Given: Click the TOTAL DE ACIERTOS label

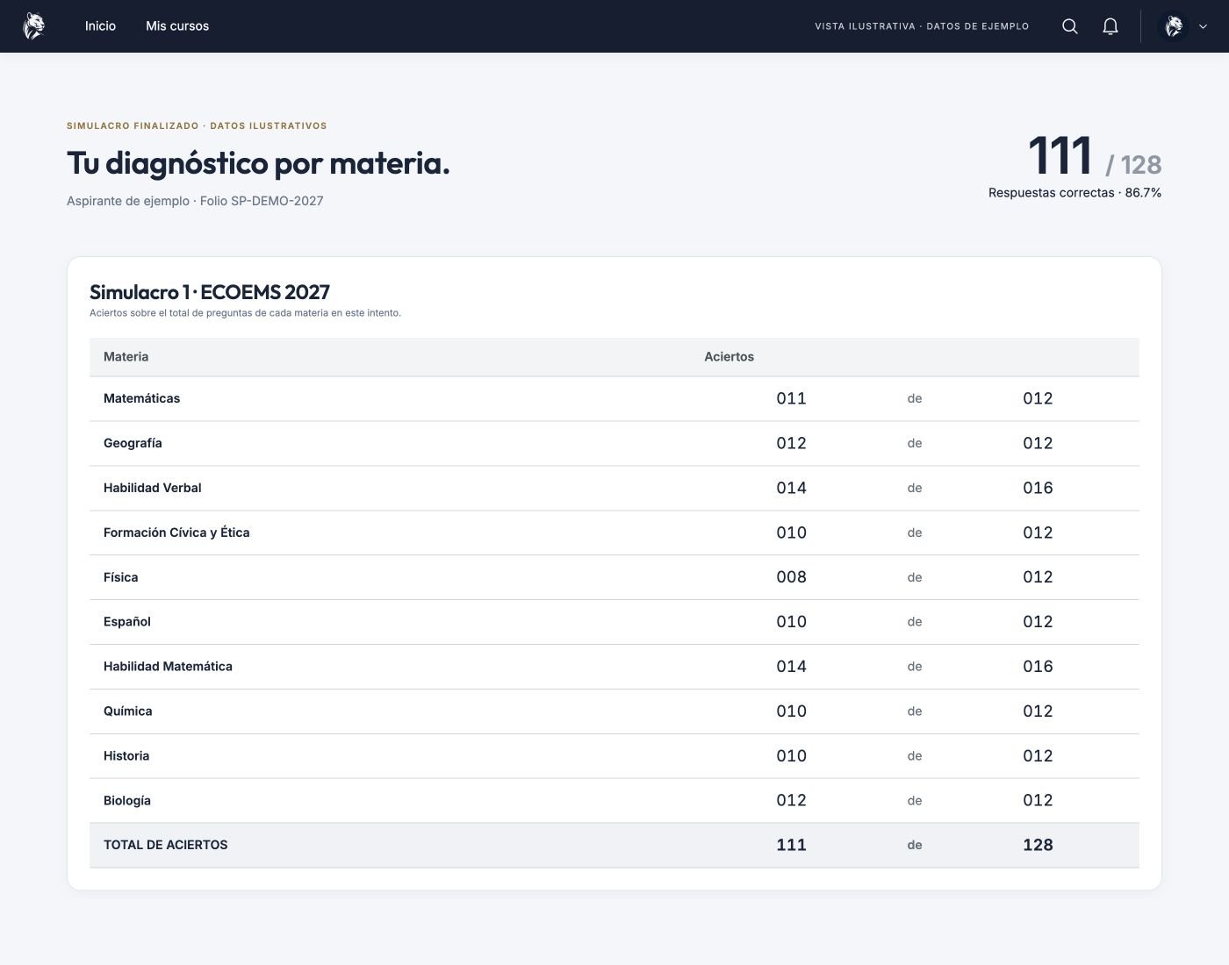Looking at the screenshot, I should (165, 845).
